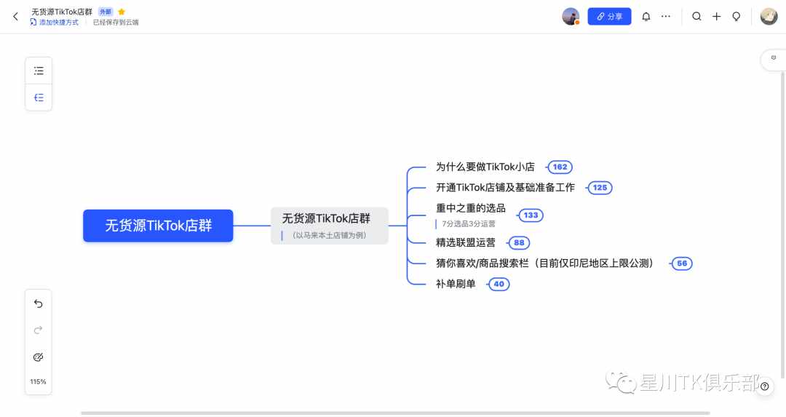Open your profile avatar at top right

(x=769, y=17)
